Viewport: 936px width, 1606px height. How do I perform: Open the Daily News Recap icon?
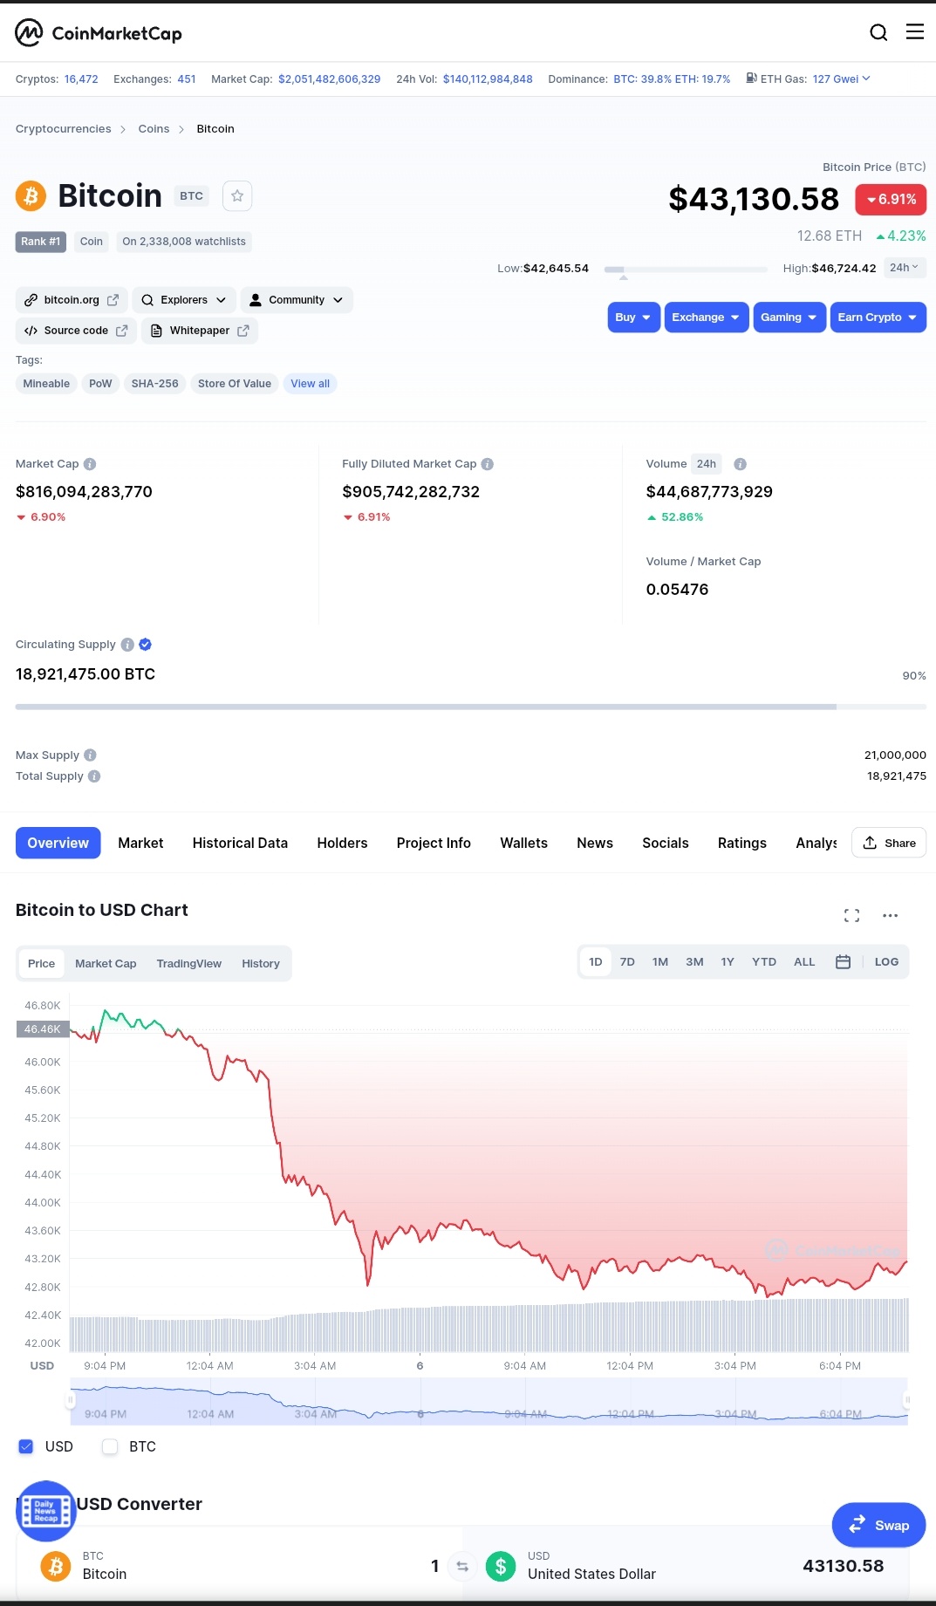point(45,1511)
